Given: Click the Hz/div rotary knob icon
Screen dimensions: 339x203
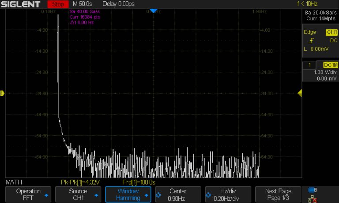Looking at the screenshot, I should pyautogui.click(x=208, y=195).
